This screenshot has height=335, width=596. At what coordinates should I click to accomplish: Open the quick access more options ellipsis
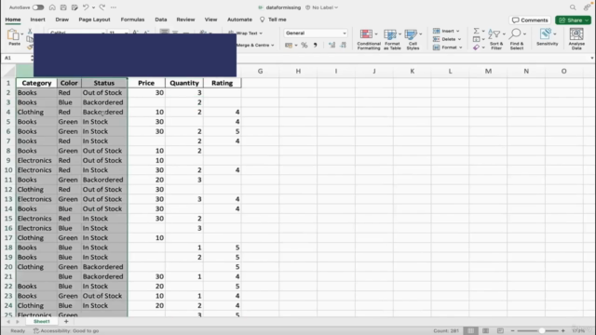coord(114,7)
